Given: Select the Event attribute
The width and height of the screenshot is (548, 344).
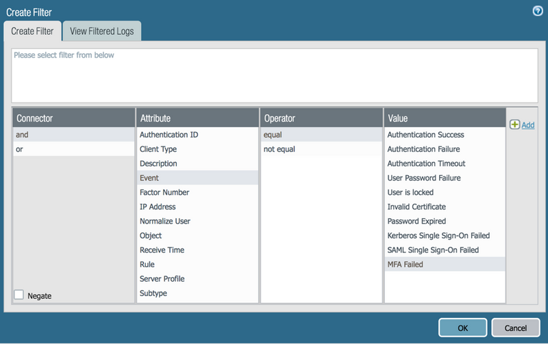Looking at the screenshot, I should point(197,178).
